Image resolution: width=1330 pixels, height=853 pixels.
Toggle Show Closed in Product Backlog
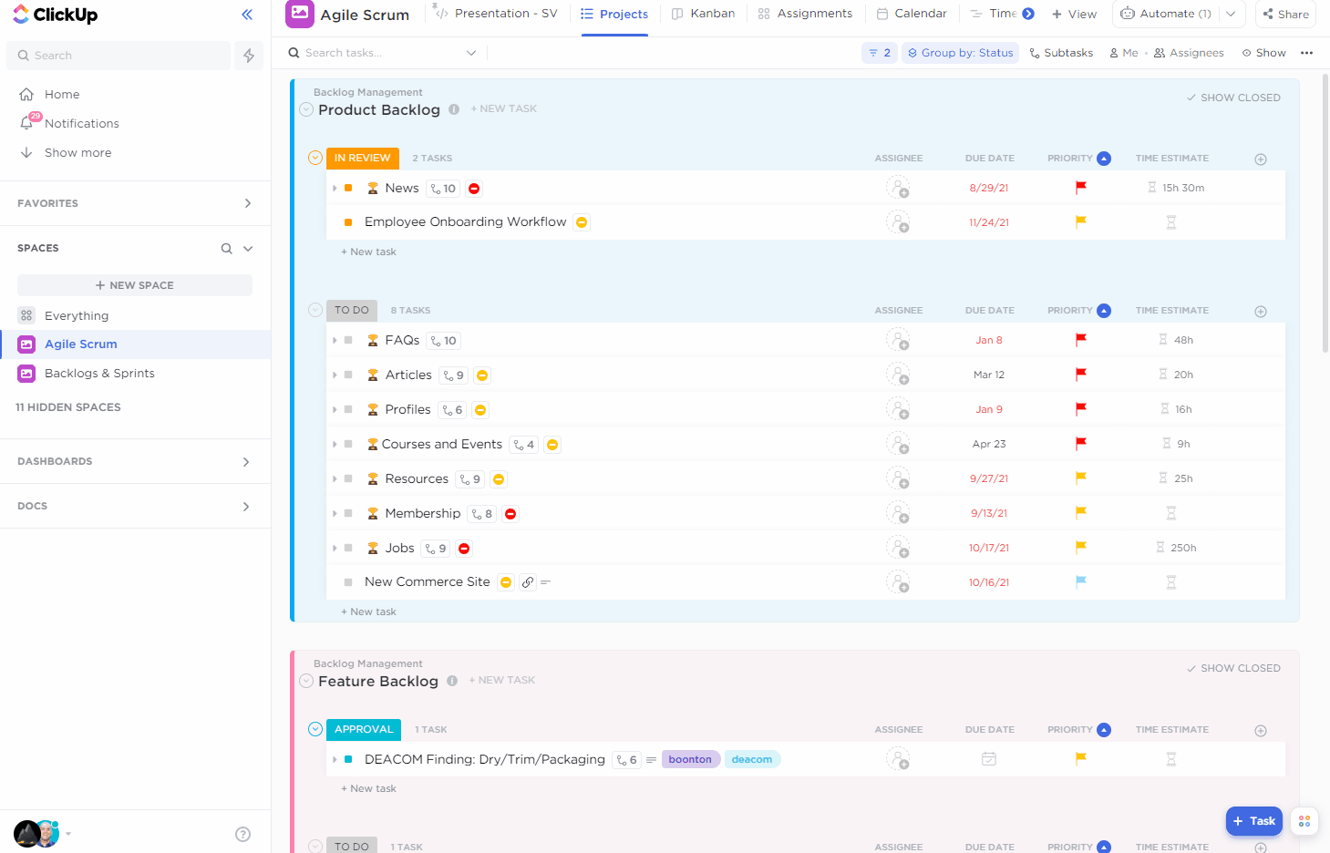coord(1233,98)
